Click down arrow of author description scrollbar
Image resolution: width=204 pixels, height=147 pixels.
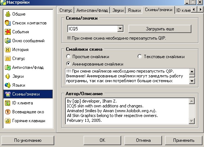(x=192, y=121)
